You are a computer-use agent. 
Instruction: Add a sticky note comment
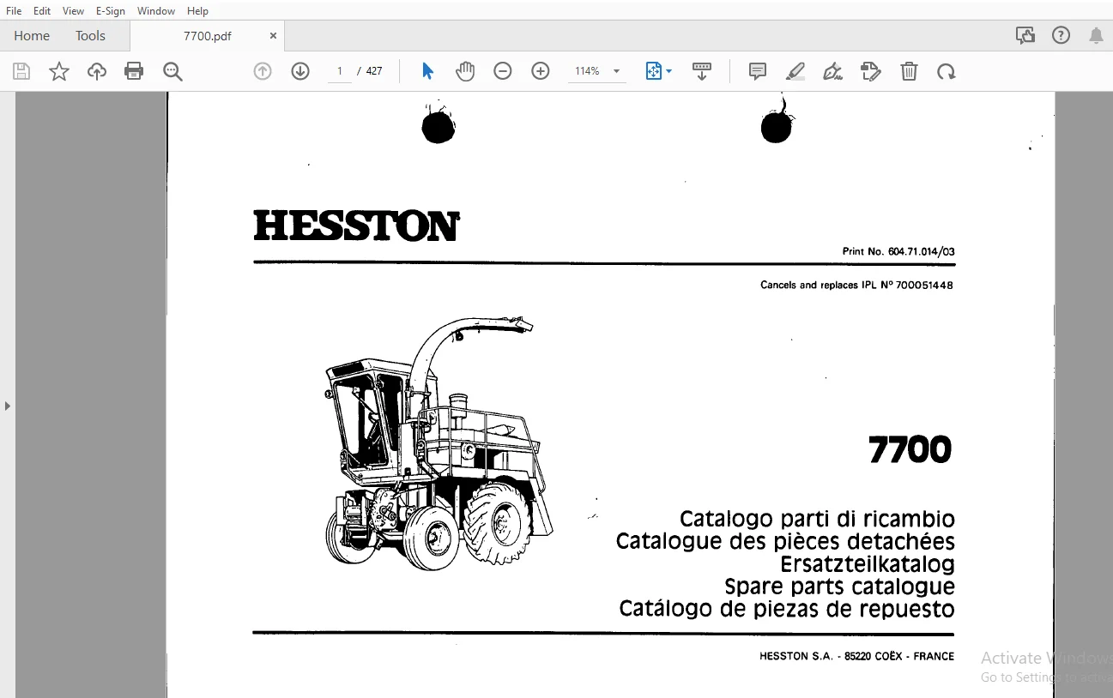click(x=758, y=71)
